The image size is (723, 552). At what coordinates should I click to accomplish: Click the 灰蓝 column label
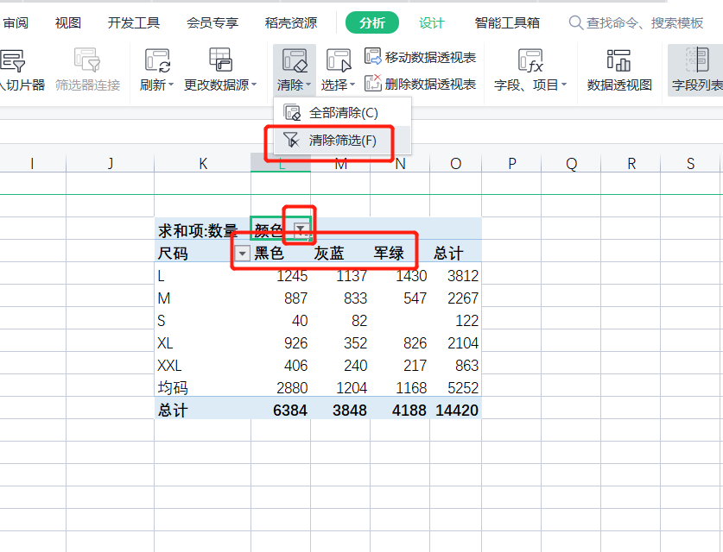[x=329, y=254]
